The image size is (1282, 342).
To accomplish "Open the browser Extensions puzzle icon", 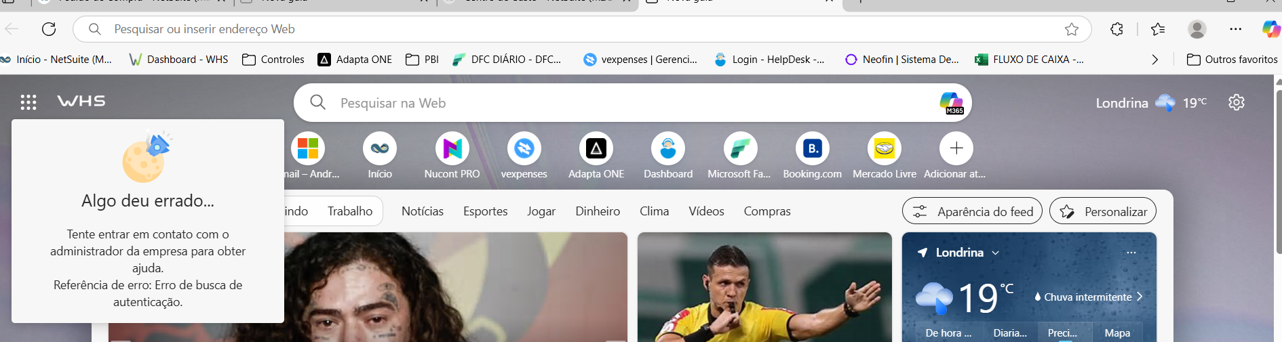I will click(1116, 29).
